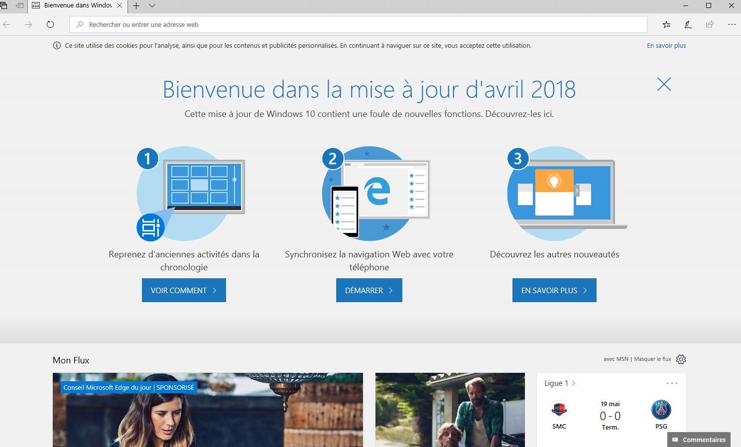Open the Favorites hub star icon
The height and width of the screenshot is (447, 741).
[666, 24]
